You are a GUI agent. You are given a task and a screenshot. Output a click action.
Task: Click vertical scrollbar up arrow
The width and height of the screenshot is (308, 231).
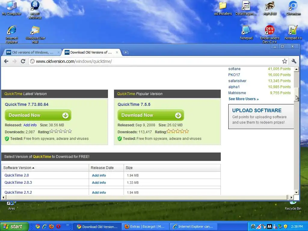[297, 69]
